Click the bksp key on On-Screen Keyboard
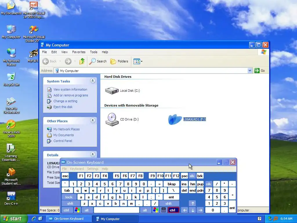This screenshot has height=223, width=297. pyautogui.click(x=172, y=184)
